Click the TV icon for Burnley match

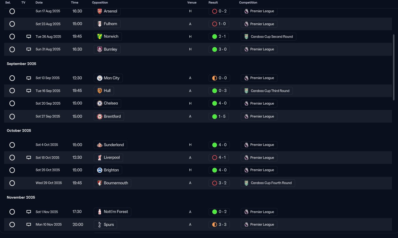coord(29,49)
